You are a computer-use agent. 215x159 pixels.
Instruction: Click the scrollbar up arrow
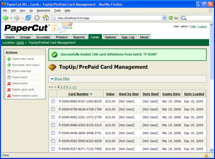[212, 25]
